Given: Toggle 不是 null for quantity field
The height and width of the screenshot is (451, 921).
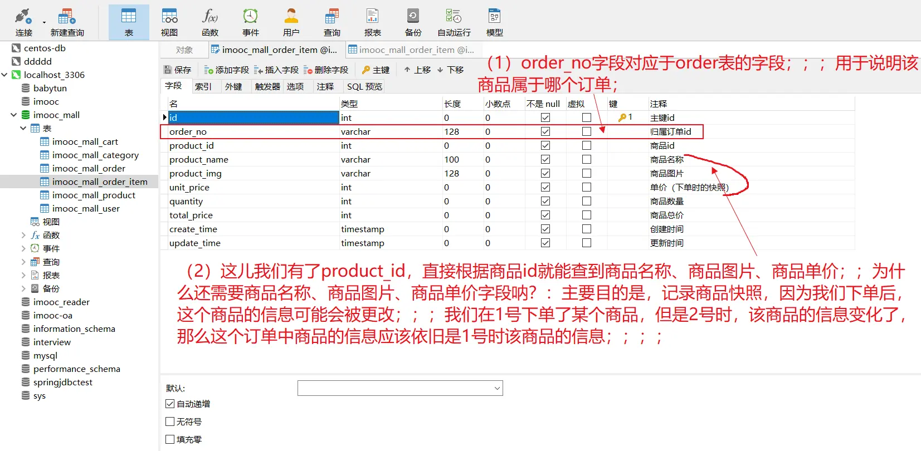Looking at the screenshot, I should 545,201.
